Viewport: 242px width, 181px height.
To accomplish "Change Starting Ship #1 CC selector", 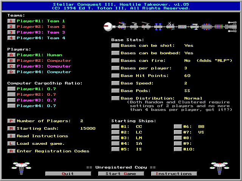I will [x=115, y=127].
